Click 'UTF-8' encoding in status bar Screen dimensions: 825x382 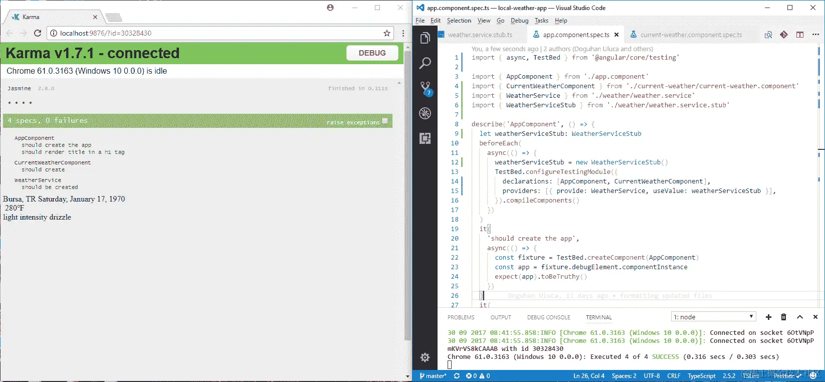[x=652, y=375]
